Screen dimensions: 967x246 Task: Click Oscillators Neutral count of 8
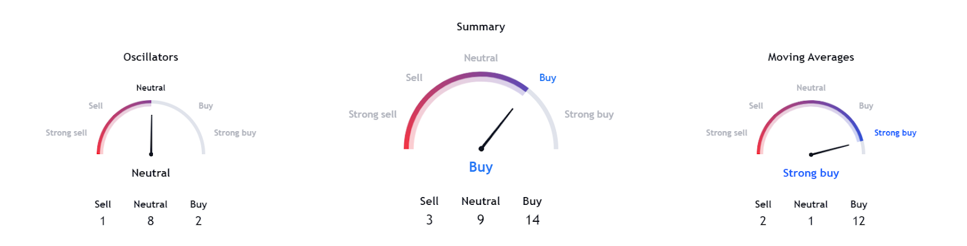[150, 221]
